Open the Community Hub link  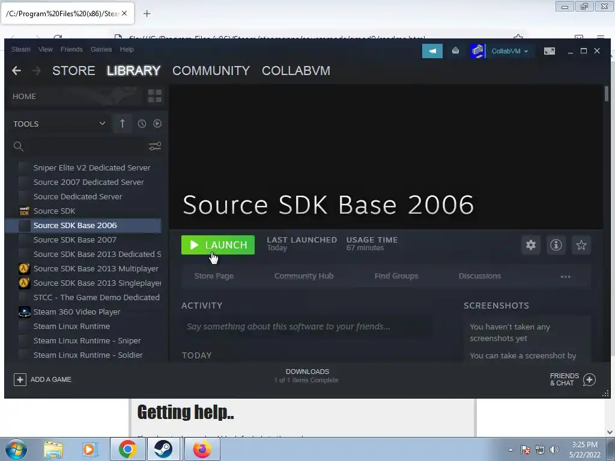pos(304,276)
